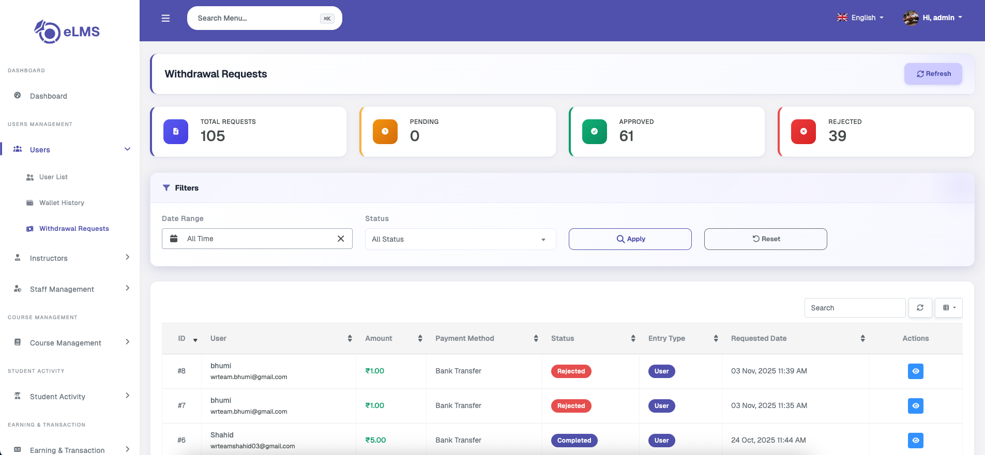
Task: Click the Filters funnel icon
Action: (x=166, y=188)
